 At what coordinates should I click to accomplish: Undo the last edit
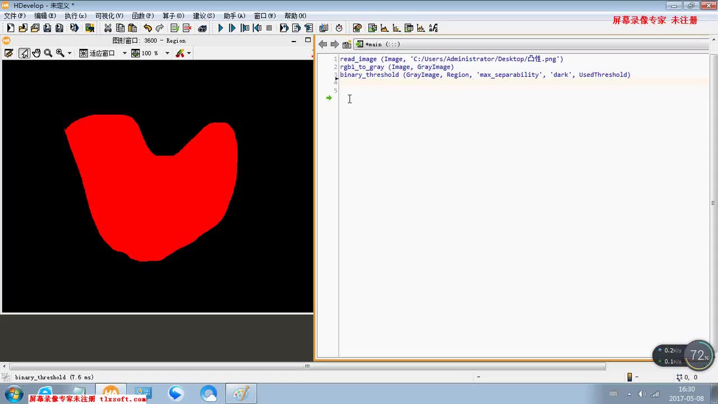click(148, 28)
